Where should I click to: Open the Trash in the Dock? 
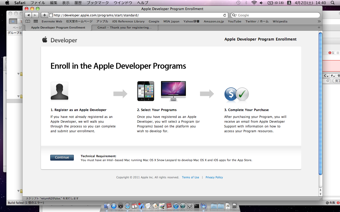pos(234,206)
